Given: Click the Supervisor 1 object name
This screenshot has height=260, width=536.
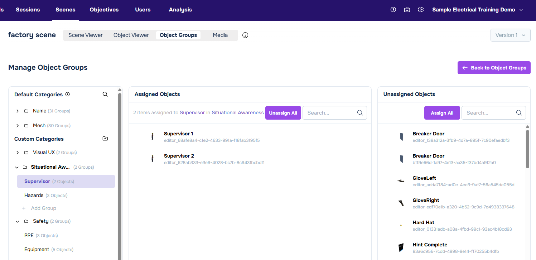Looking at the screenshot, I should [178, 134].
